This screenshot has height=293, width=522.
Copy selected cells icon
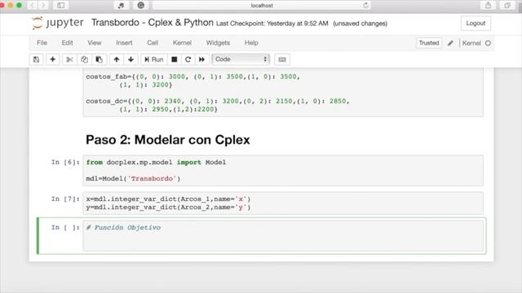pos(84,59)
